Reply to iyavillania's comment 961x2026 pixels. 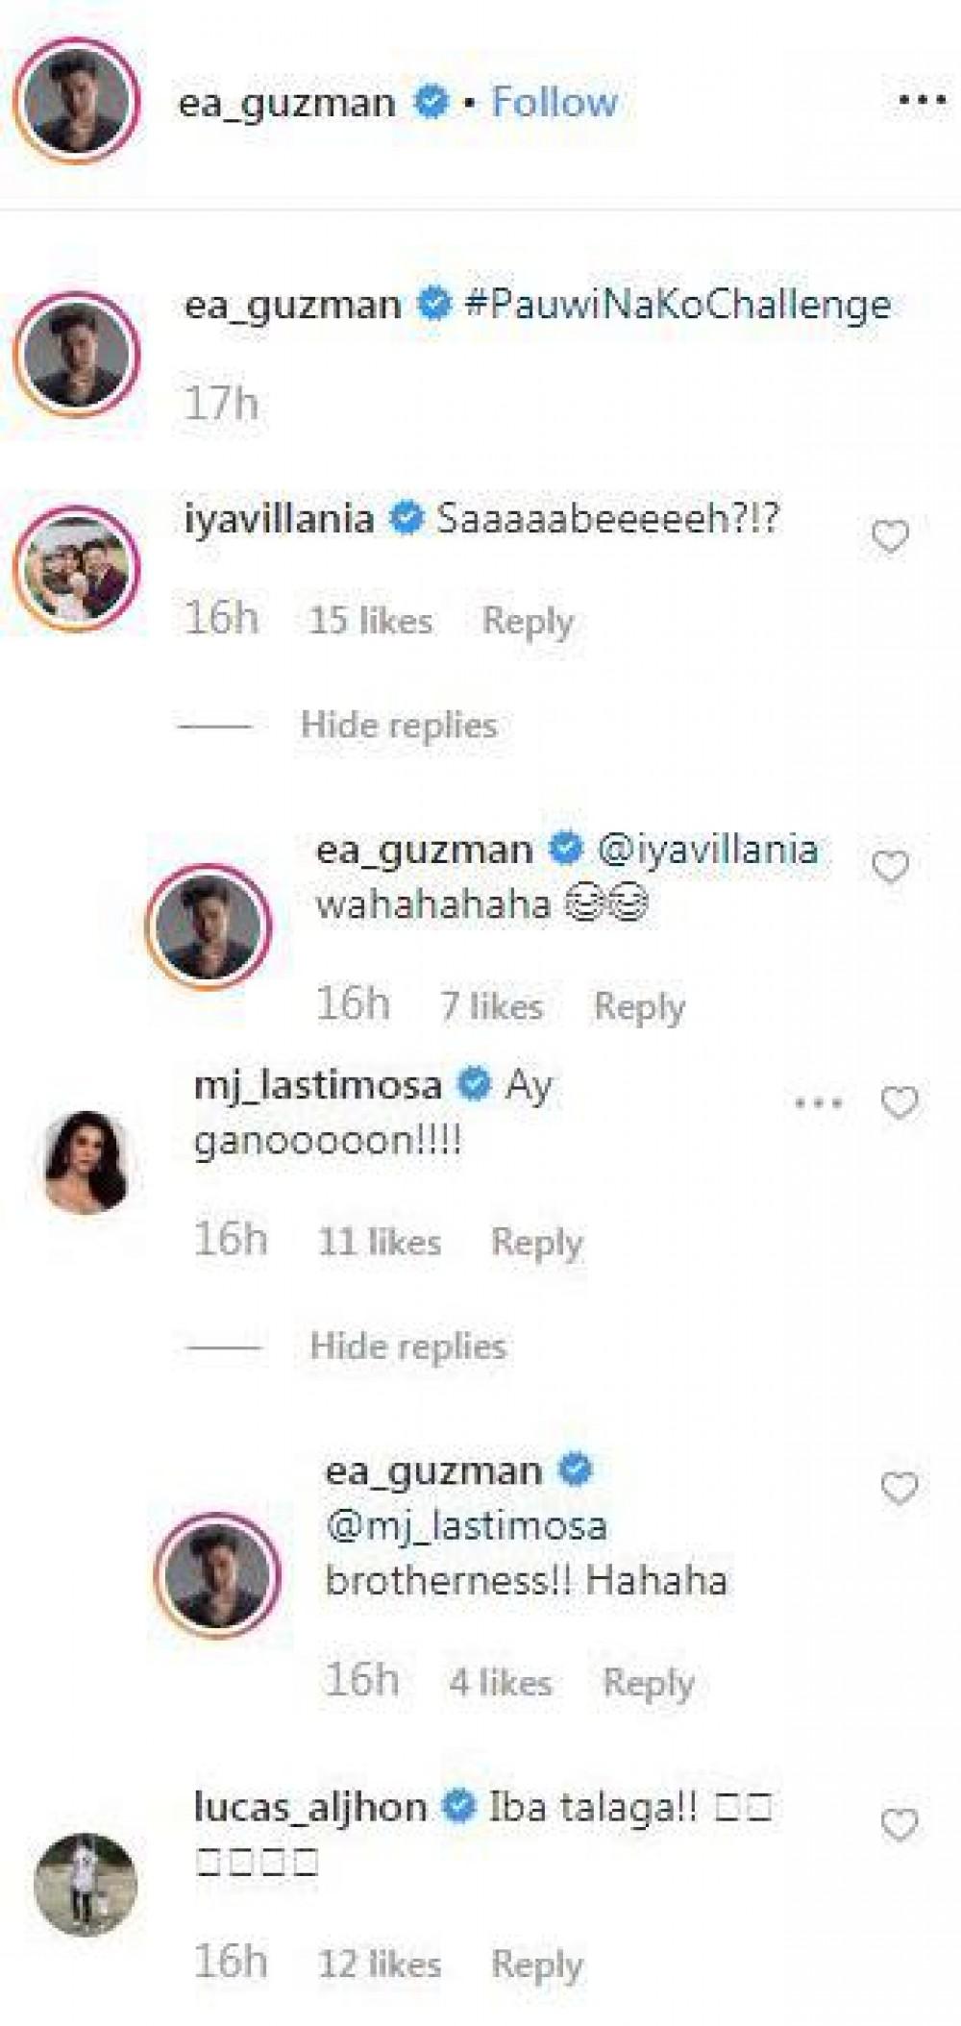click(x=528, y=621)
